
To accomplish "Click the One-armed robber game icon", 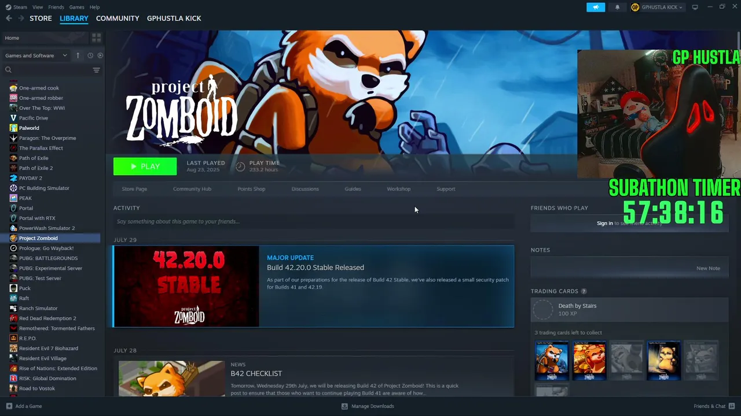I will [x=13, y=98].
